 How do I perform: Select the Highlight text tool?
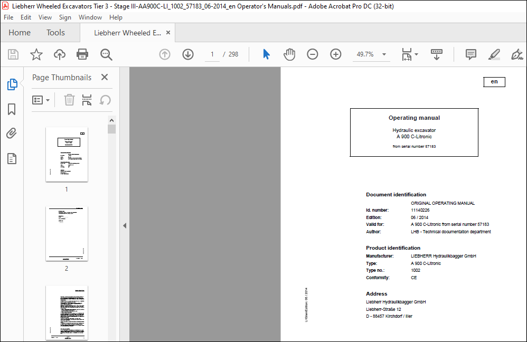click(x=494, y=54)
